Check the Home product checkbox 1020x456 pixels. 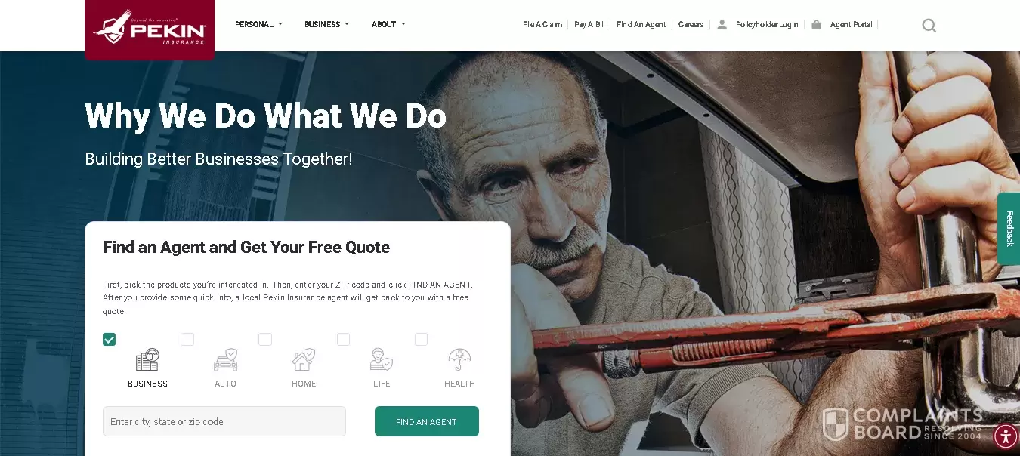pos(265,340)
